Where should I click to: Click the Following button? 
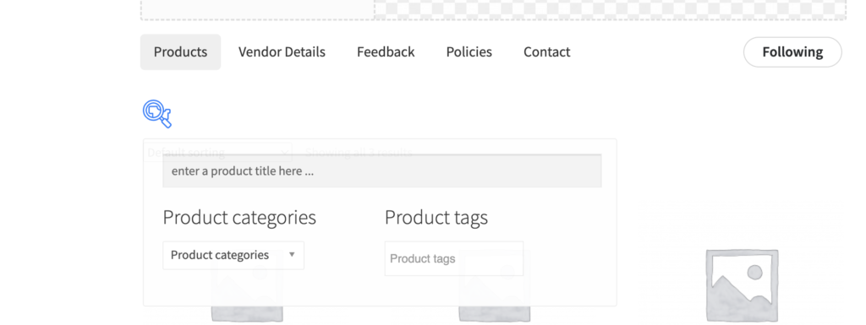point(792,51)
